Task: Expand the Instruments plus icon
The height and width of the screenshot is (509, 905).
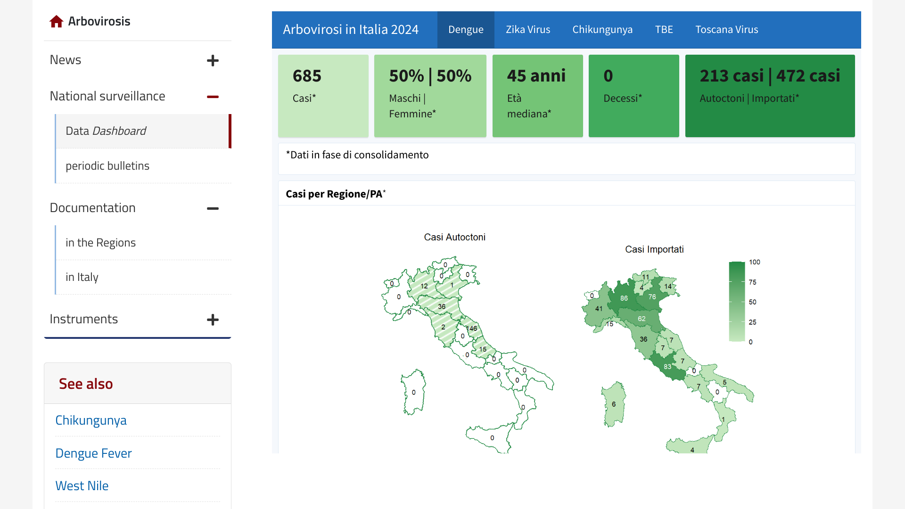Action: point(213,320)
